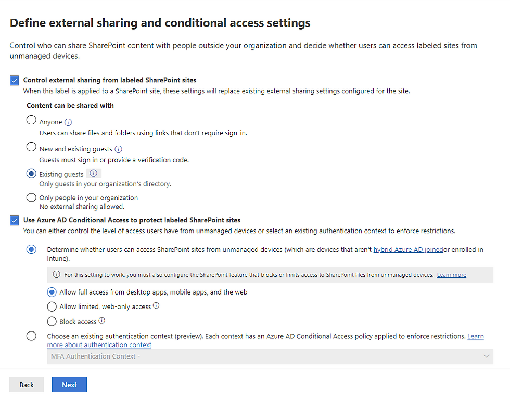510x396 pixels.
Task: Click info icon beside New and existing guests
Action: pos(119,149)
